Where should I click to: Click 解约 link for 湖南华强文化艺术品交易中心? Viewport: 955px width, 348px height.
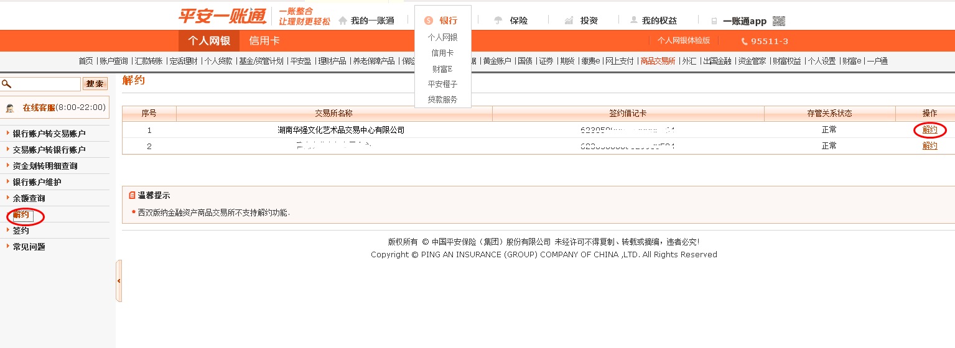click(930, 130)
